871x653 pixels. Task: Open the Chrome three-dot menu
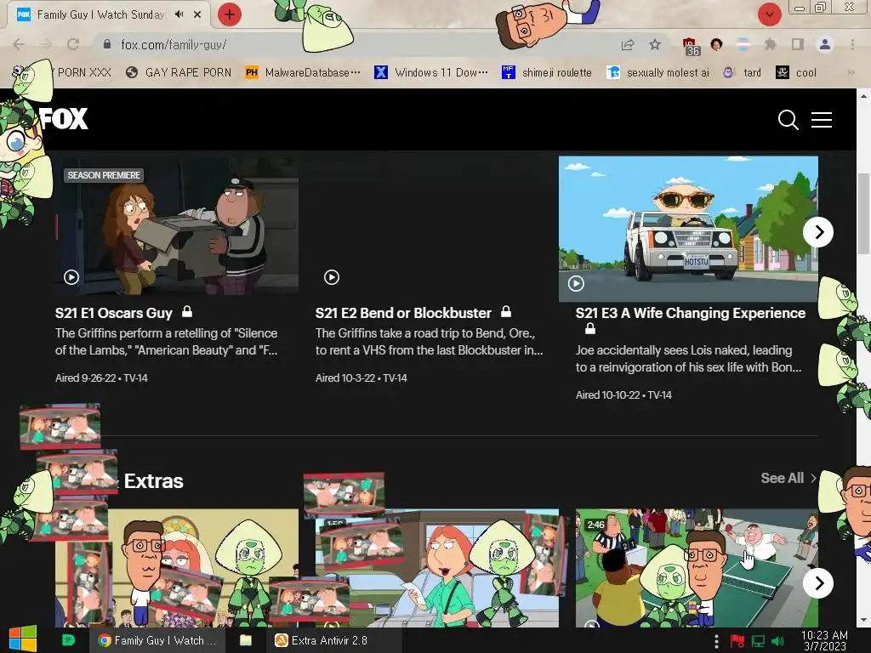(852, 44)
